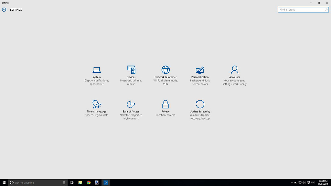Open the Windows Start menu
Image resolution: width=331 pixels, height=186 pixels.
point(4,183)
